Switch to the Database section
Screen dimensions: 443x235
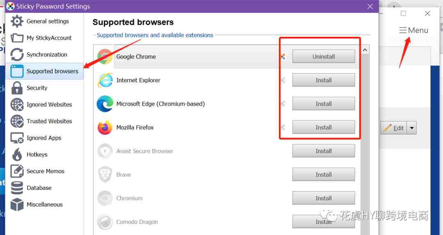44,188
